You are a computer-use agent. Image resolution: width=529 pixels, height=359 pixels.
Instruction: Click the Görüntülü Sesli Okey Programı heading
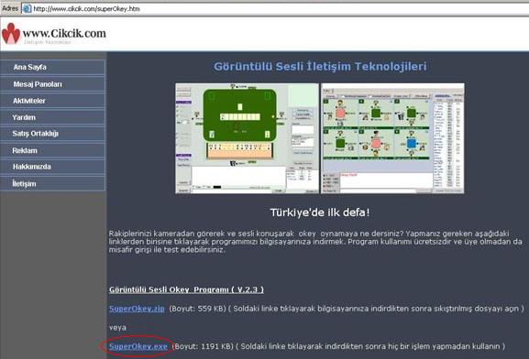pos(186,289)
